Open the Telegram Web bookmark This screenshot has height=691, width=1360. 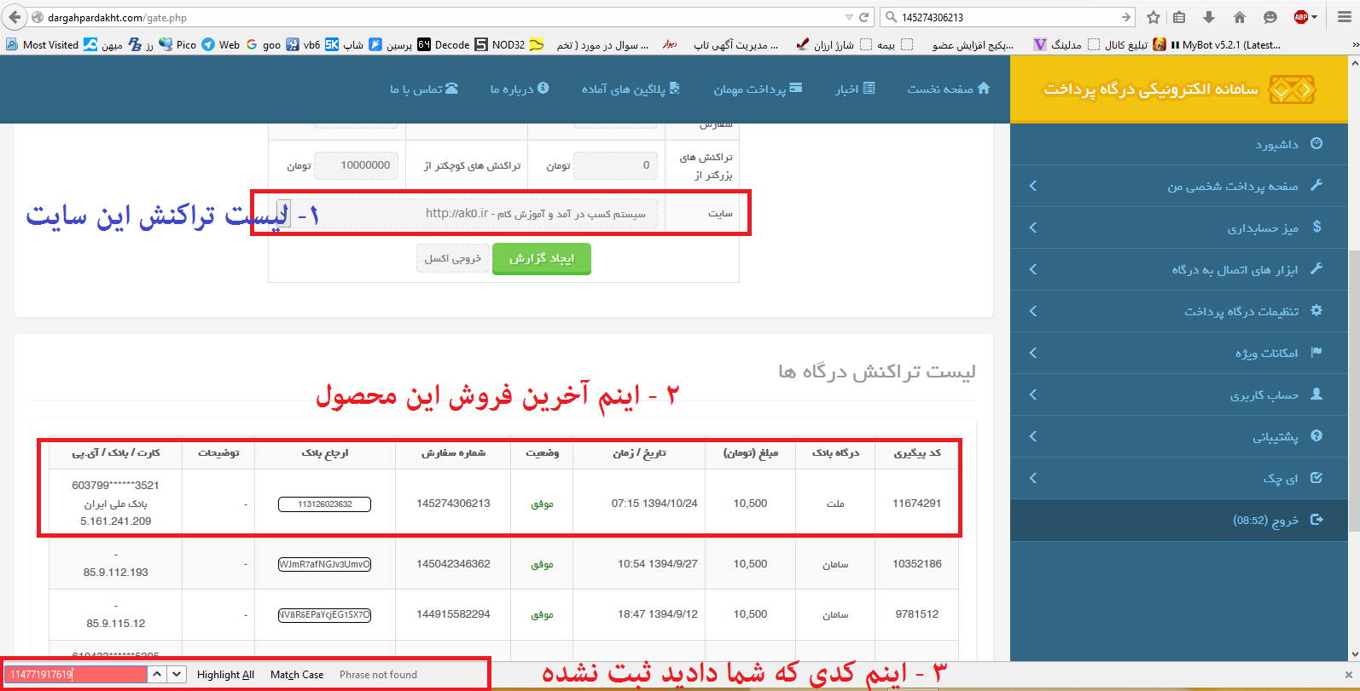[220, 44]
